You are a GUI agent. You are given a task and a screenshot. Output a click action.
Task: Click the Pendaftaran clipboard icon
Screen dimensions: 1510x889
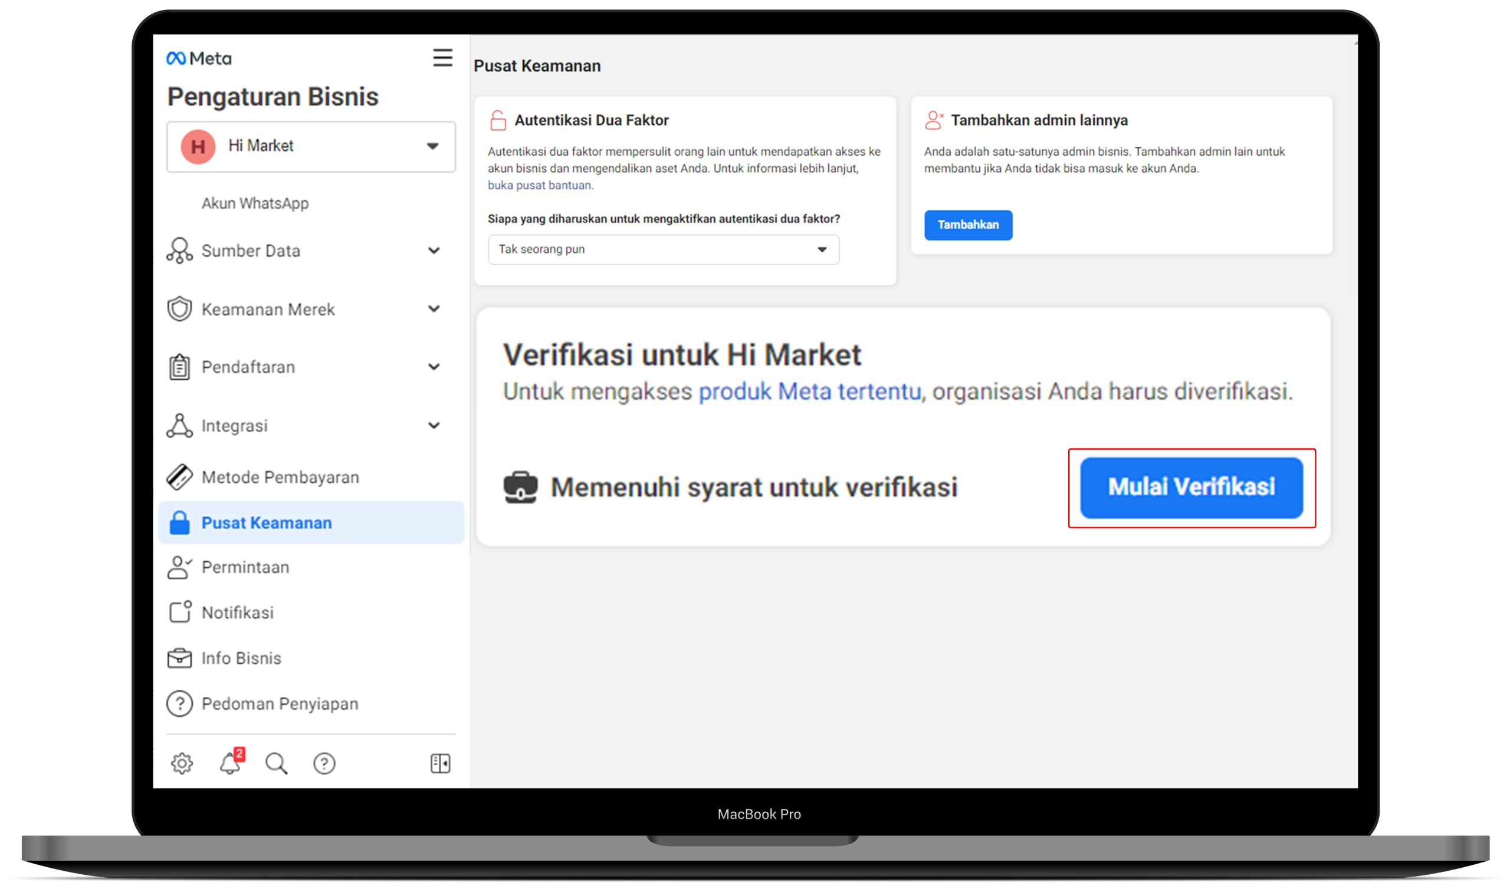tap(180, 367)
